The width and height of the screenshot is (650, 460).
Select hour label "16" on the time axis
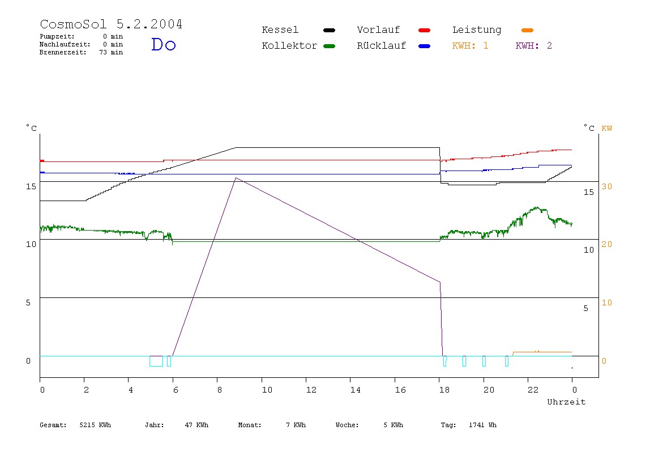[x=400, y=390]
